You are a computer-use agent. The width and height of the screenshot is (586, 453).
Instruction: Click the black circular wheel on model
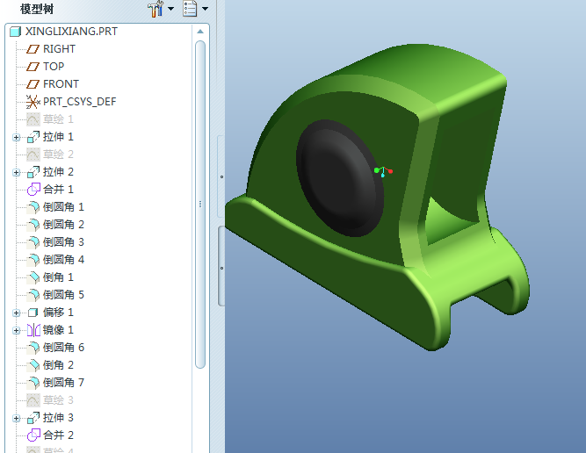pos(340,178)
